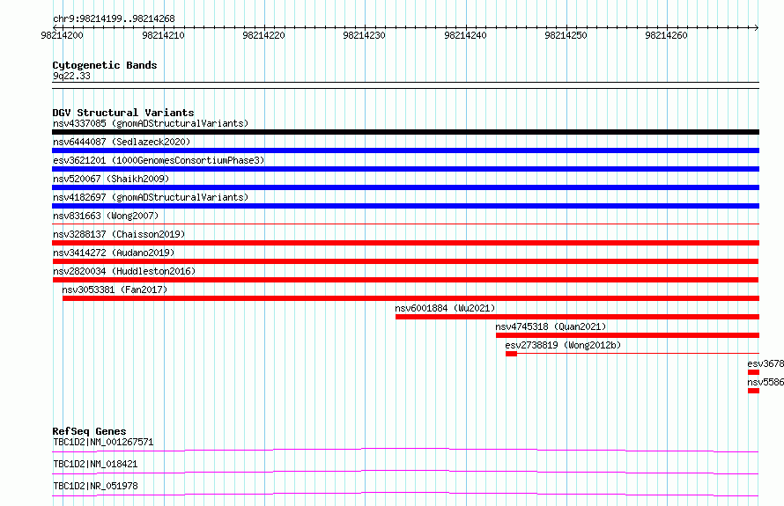The image size is (784, 506).
Task: Click the Cytogenetic Bands track title
Action: pyautogui.click(x=105, y=65)
